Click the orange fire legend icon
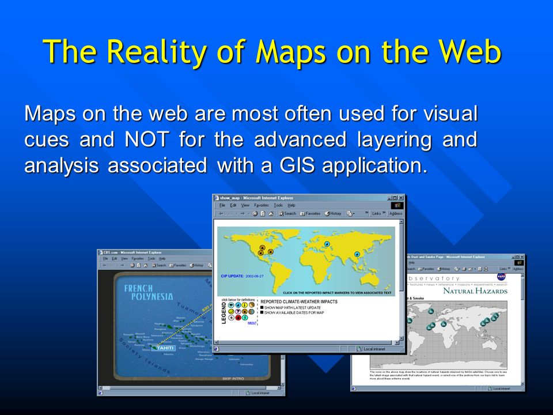 [245, 312]
